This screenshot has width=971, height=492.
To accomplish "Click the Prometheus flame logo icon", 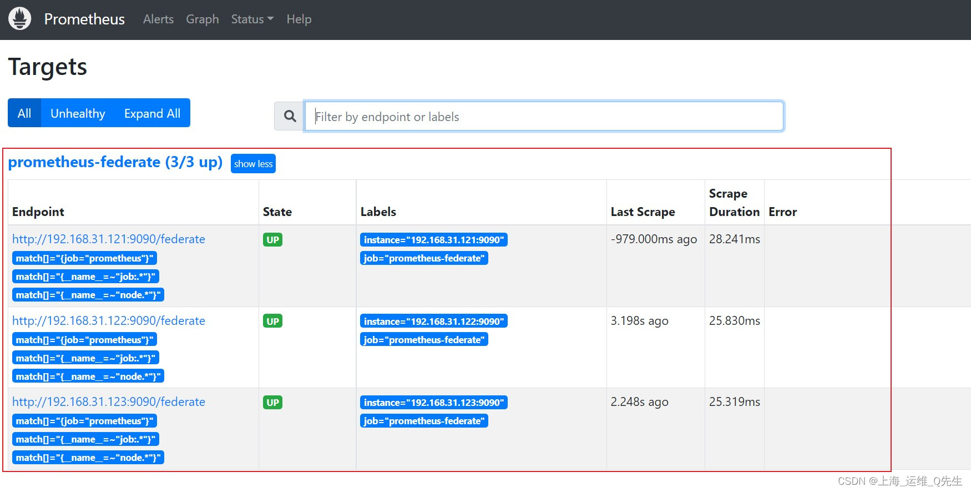I will (19, 19).
